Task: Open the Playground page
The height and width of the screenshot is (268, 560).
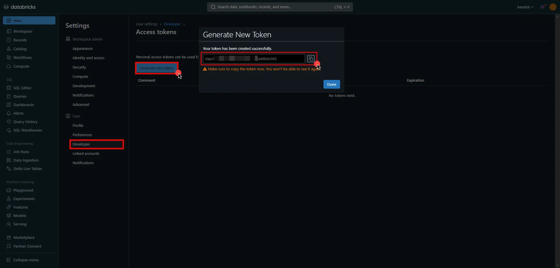Action: 23,190
